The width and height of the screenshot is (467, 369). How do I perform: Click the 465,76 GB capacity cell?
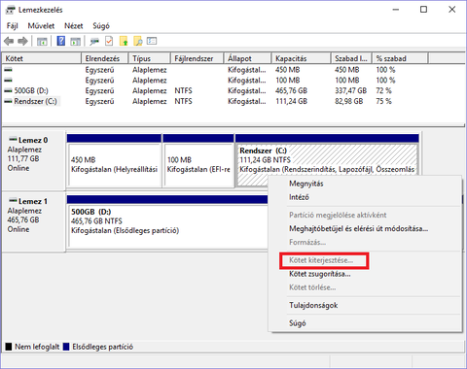[291, 91]
